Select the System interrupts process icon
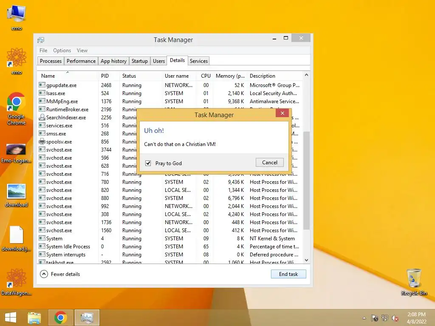 coord(42,254)
